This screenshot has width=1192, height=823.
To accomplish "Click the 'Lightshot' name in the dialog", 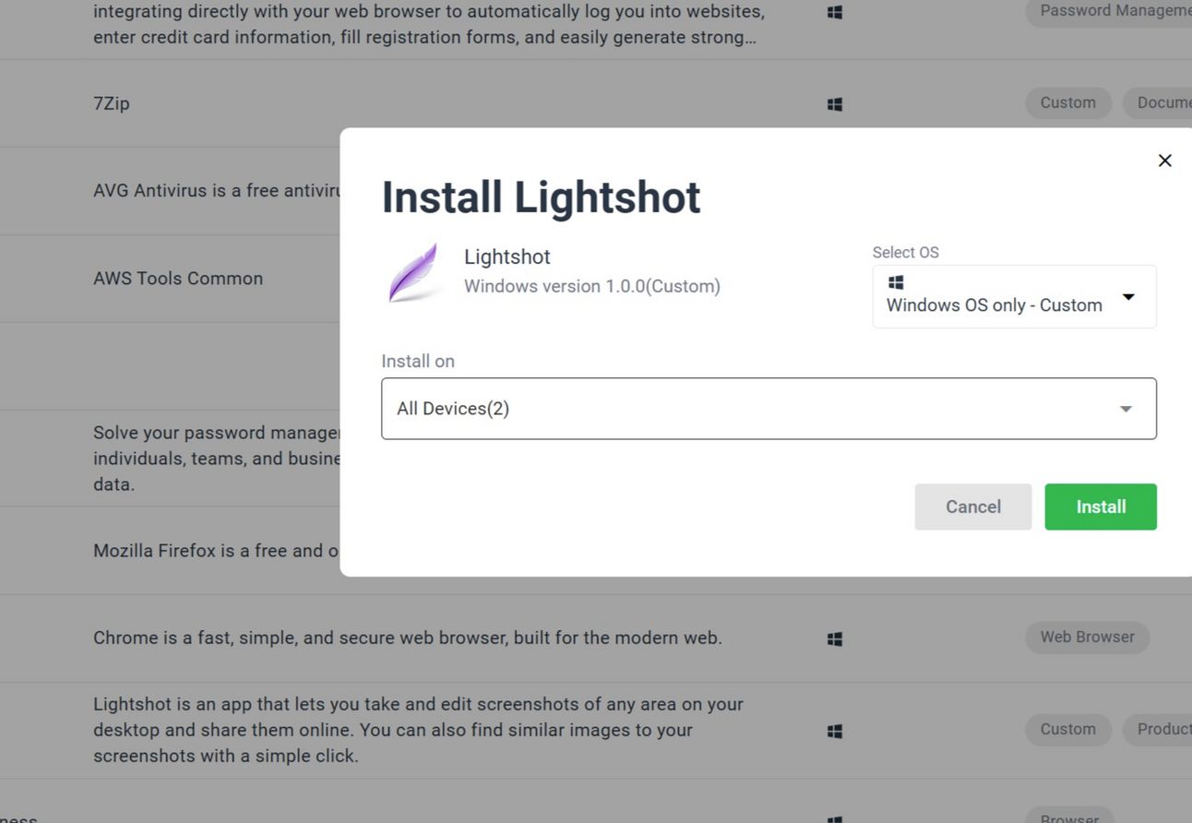I will (x=507, y=256).
